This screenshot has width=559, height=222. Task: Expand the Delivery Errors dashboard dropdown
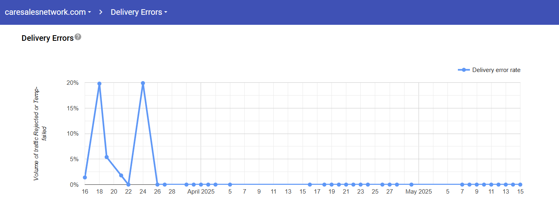[139, 12]
